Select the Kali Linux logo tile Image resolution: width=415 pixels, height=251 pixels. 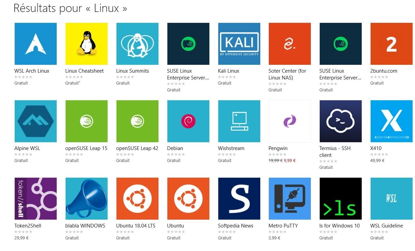click(x=239, y=44)
